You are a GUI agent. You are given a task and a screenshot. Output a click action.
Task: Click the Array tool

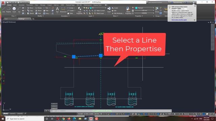point(46,13)
